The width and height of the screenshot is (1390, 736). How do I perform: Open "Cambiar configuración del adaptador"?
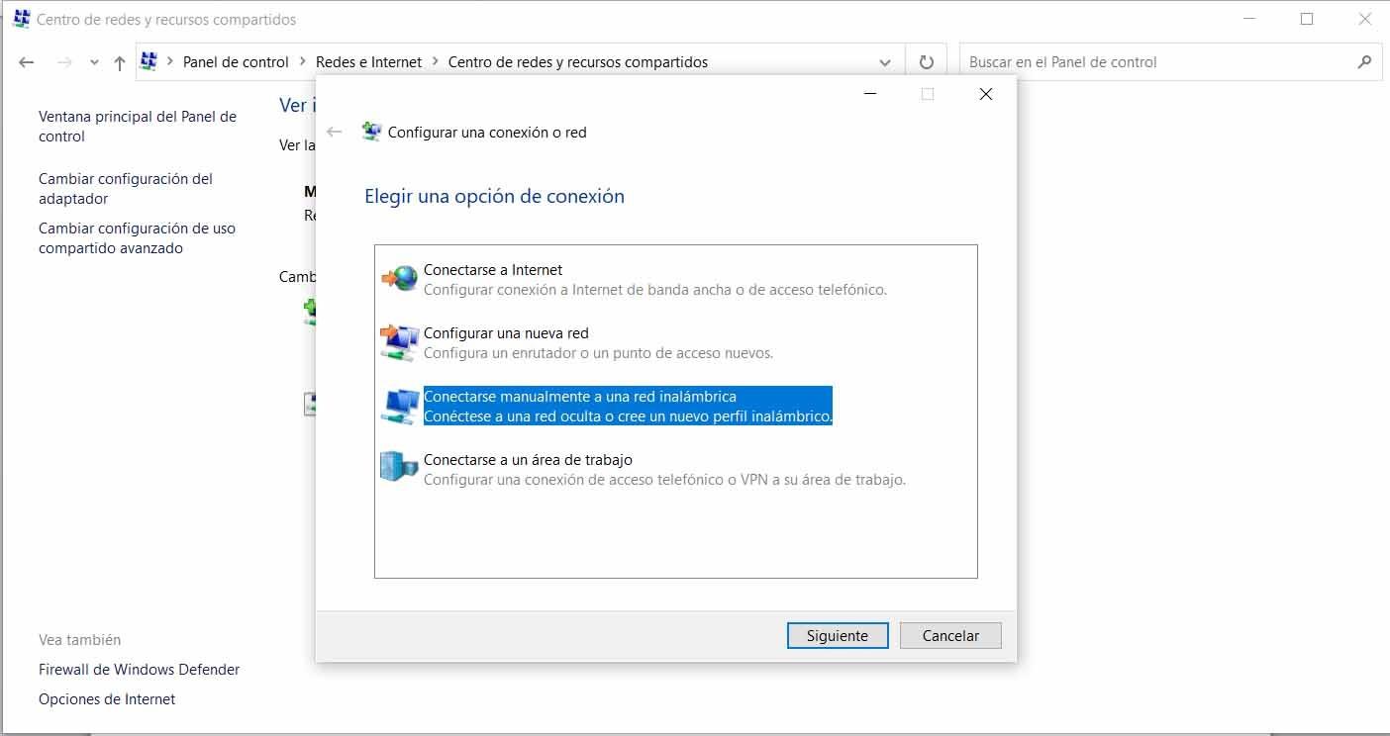pos(126,188)
